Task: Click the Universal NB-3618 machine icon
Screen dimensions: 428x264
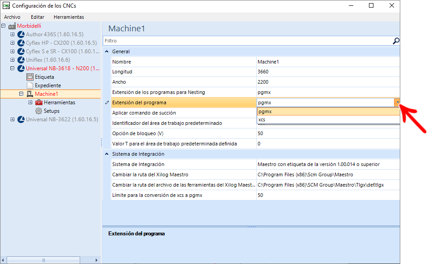Action: click(x=21, y=68)
